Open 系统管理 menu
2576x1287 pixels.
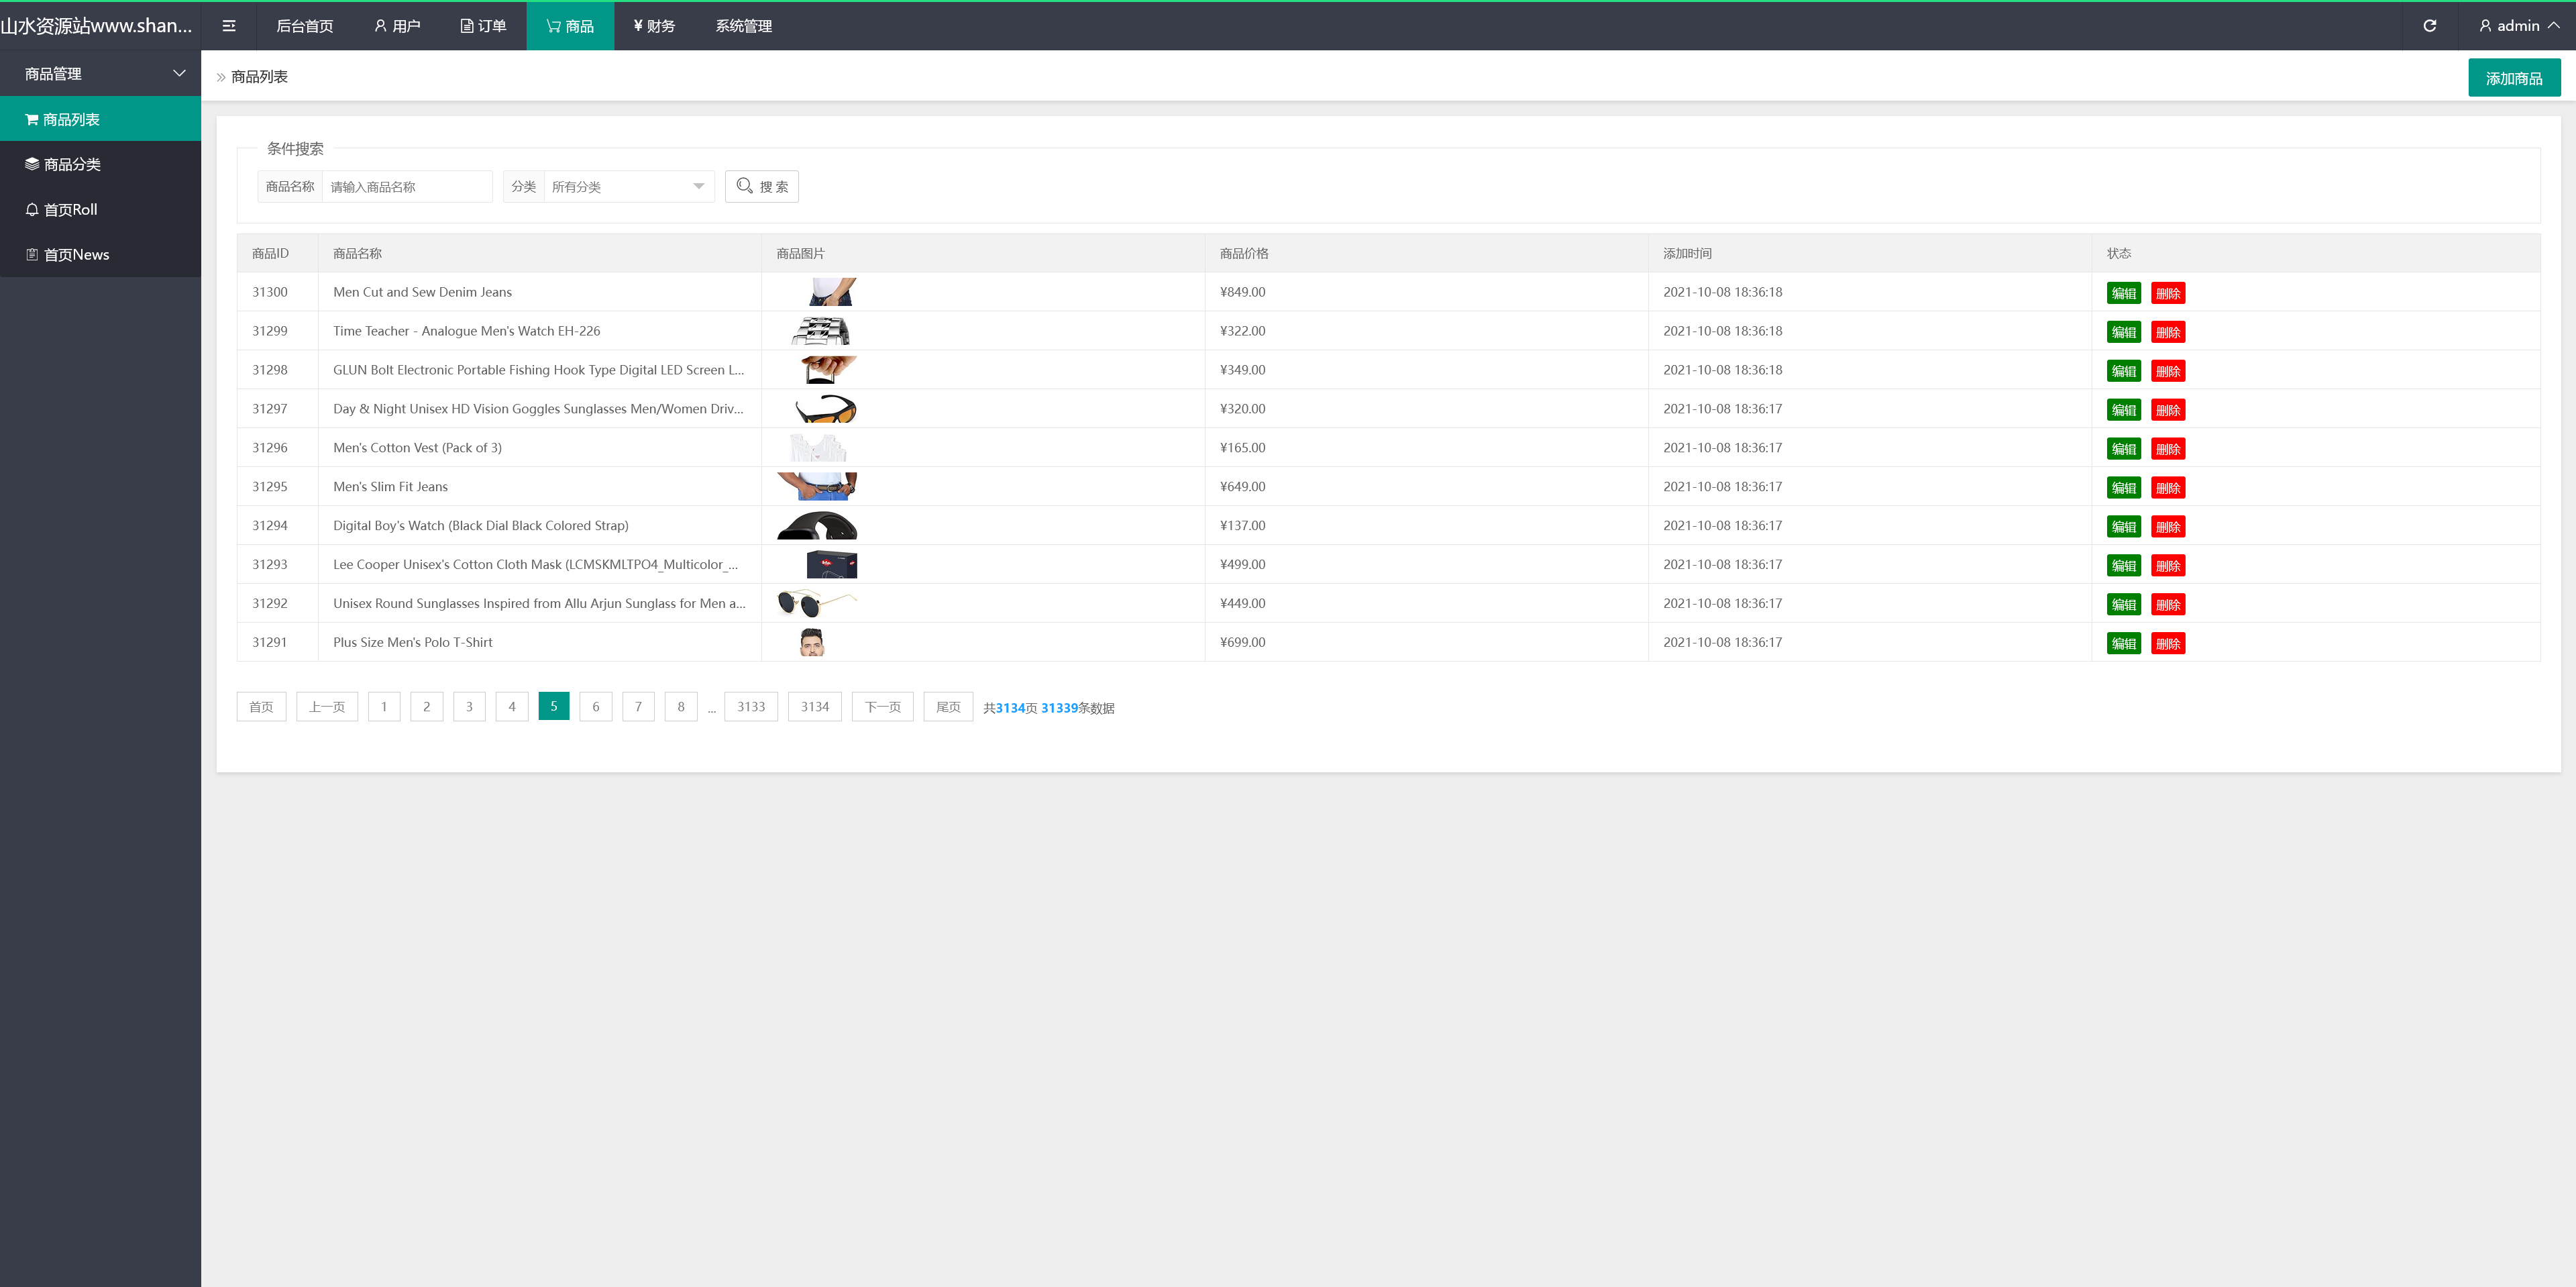pos(743,26)
